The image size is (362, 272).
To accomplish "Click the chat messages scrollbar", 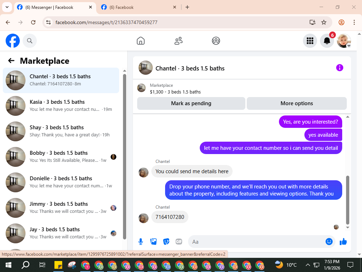I will (348, 200).
